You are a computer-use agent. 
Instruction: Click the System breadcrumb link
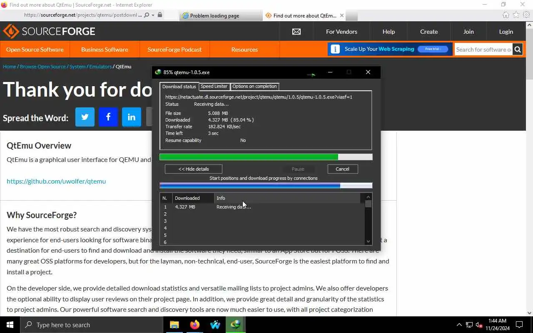77,67
